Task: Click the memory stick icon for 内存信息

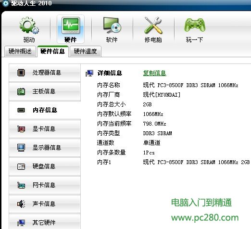Action: point(21,110)
